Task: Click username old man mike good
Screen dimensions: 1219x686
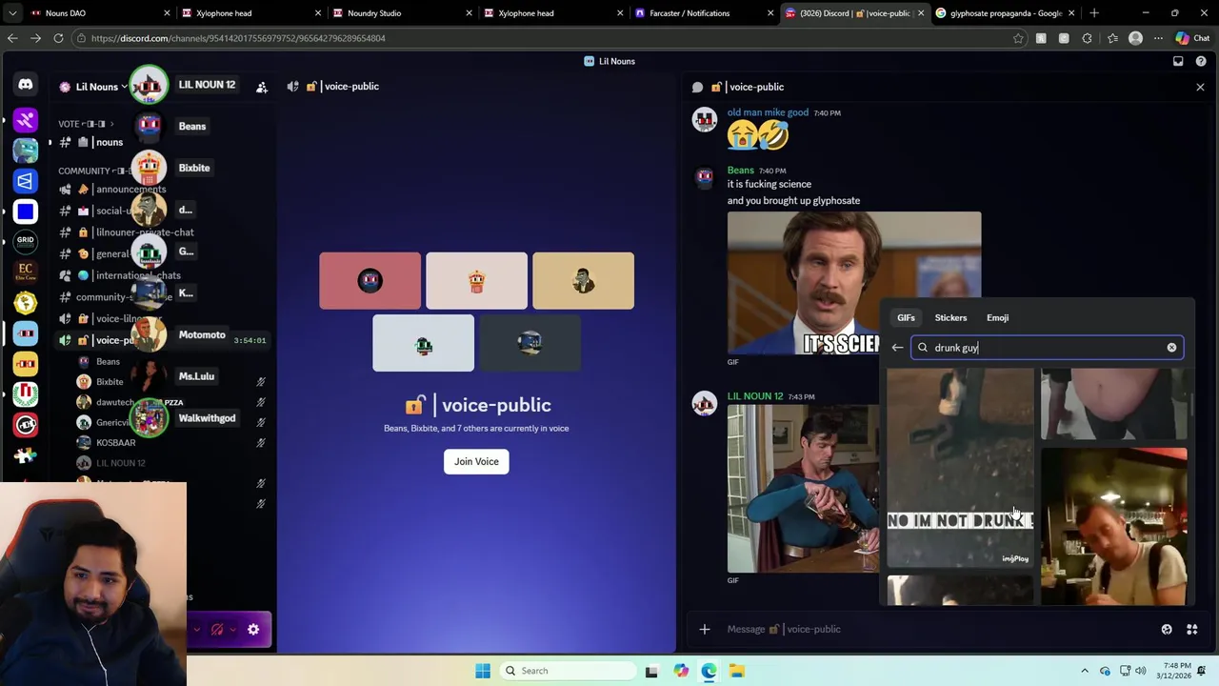Action: [768, 112]
